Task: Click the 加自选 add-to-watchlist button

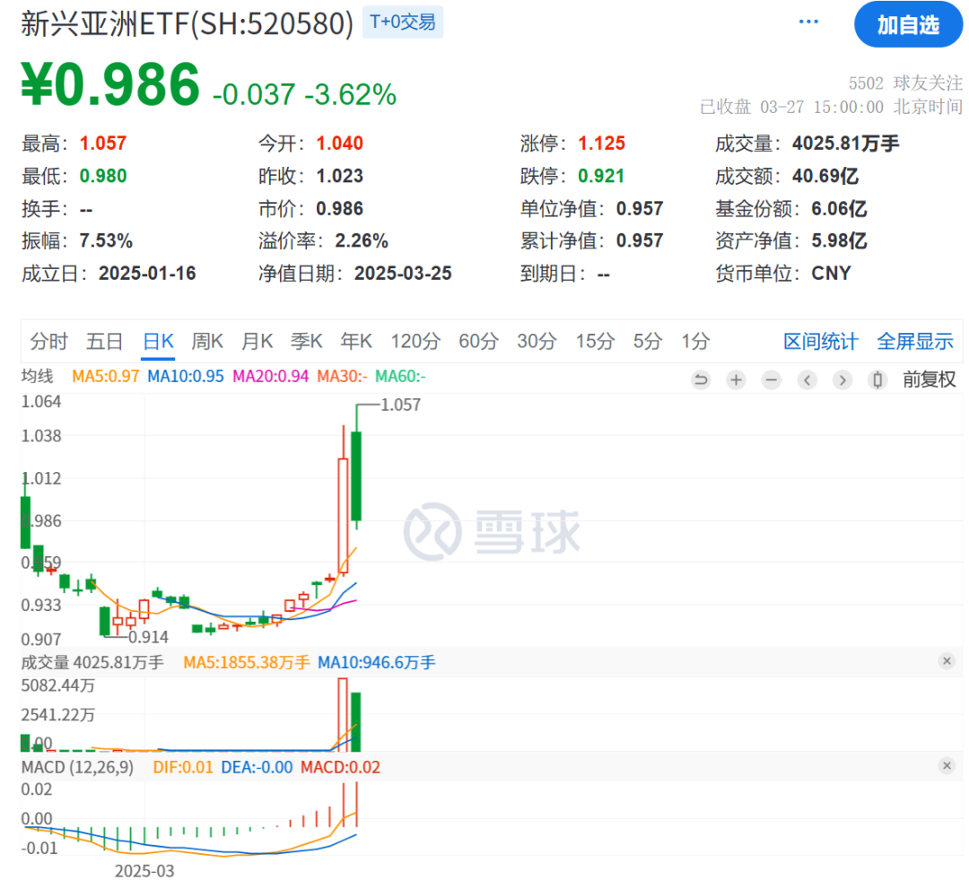Action: 908,25
